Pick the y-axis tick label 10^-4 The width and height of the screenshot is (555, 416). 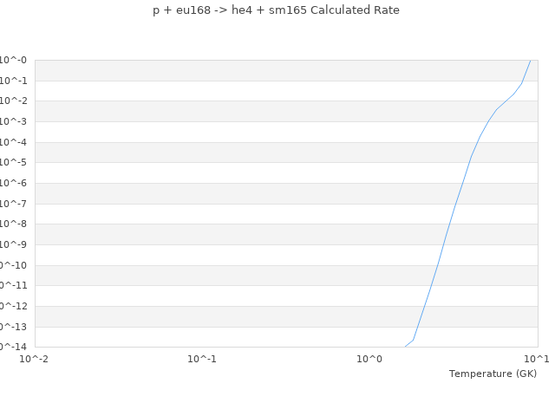tap(14, 142)
